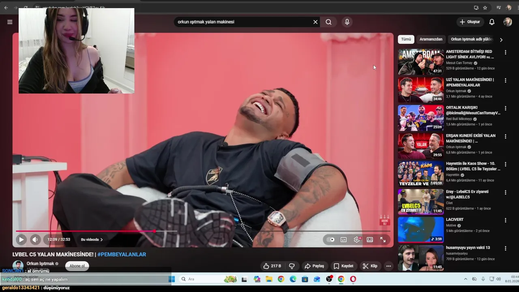The image size is (519, 292).
Task: Open options for ORTALIK KARIŞIK video
Action: point(505,108)
